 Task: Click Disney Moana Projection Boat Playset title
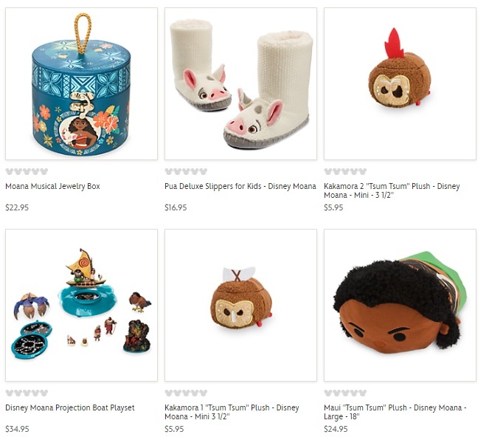[x=70, y=407]
